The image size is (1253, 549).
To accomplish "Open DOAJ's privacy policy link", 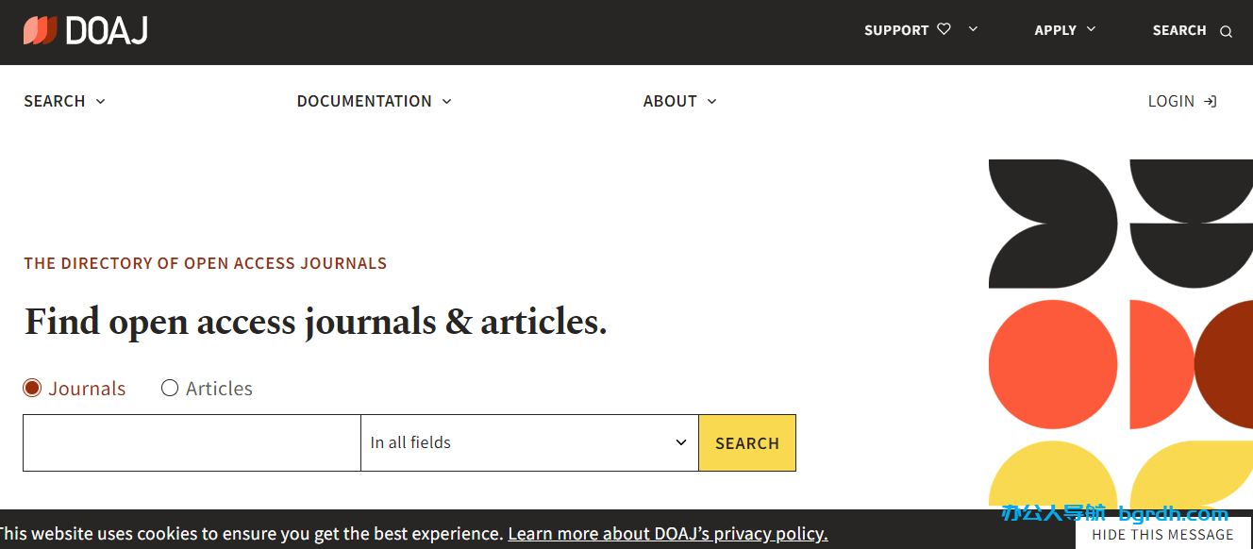I will (x=667, y=534).
